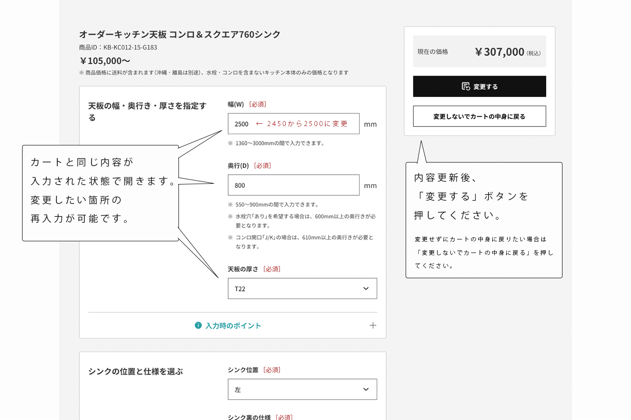Open the 天板の厚さ dropdown showing T22

[x=302, y=288]
